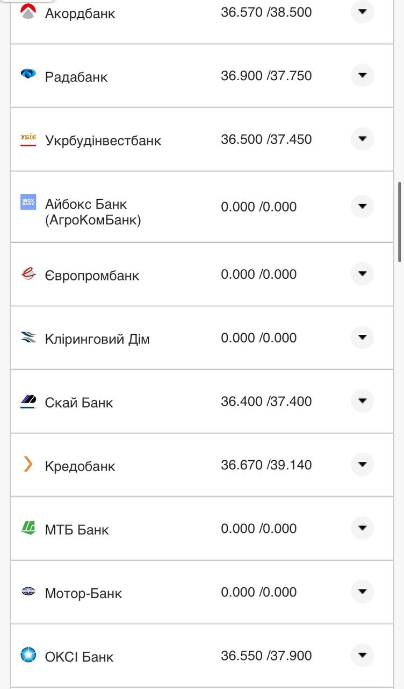Open the Кліринговий Дім bank name
Image resolution: width=404 pixels, height=689 pixels.
(97, 339)
